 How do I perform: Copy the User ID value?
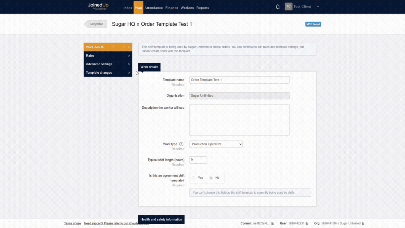(x=307, y=224)
